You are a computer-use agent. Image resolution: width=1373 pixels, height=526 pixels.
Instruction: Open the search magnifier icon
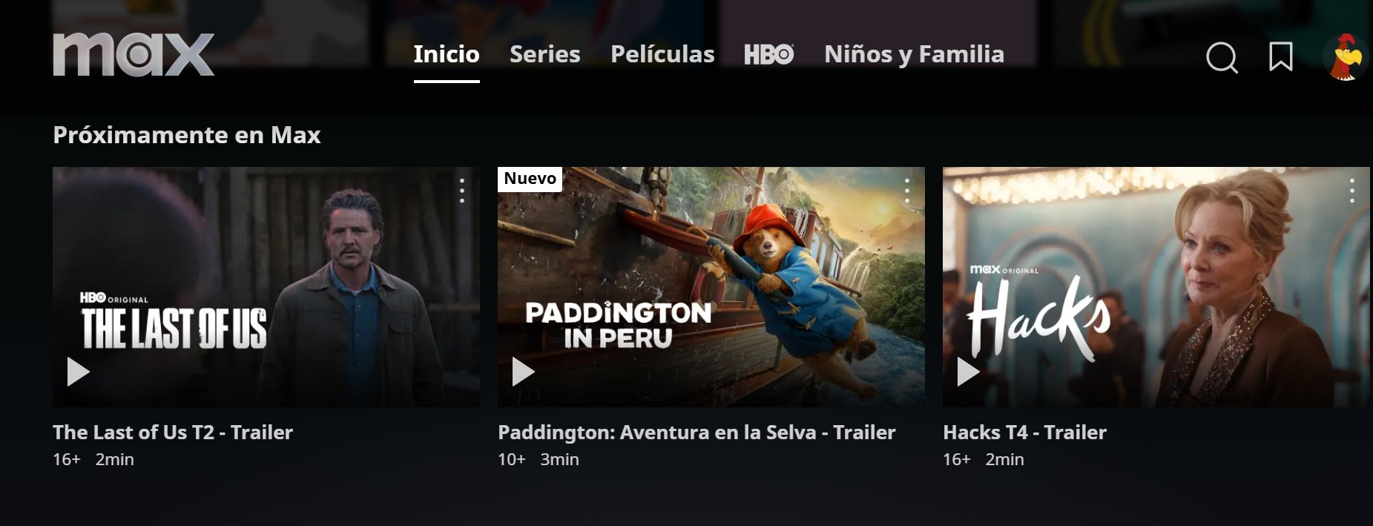(x=1222, y=57)
